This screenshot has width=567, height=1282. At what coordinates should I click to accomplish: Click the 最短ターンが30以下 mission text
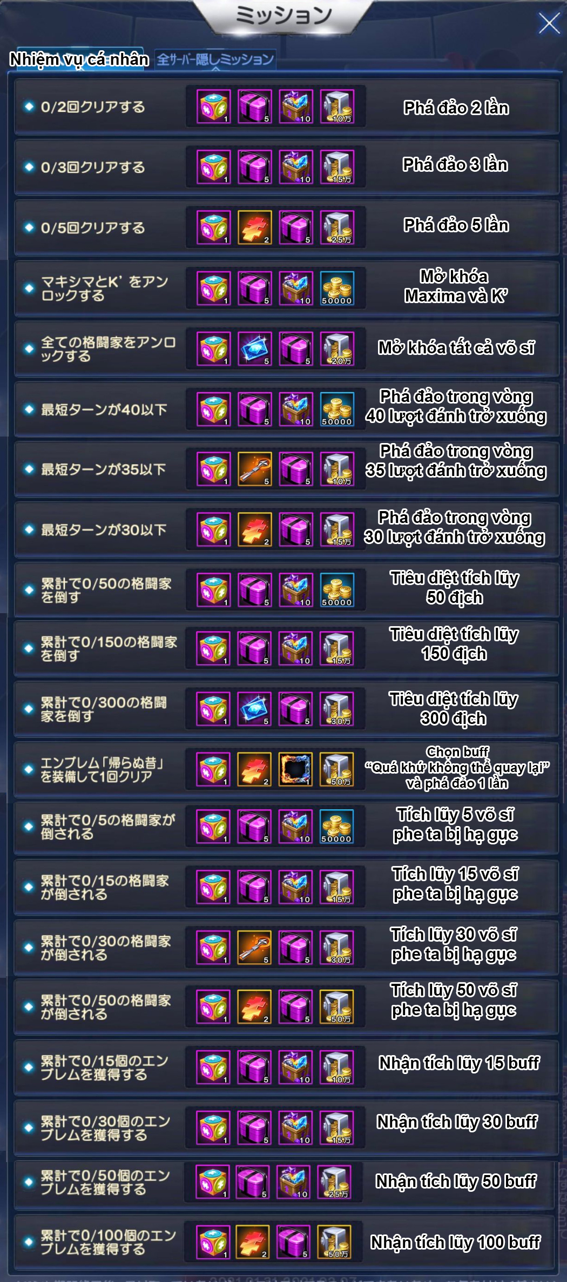(x=104, y=530)
